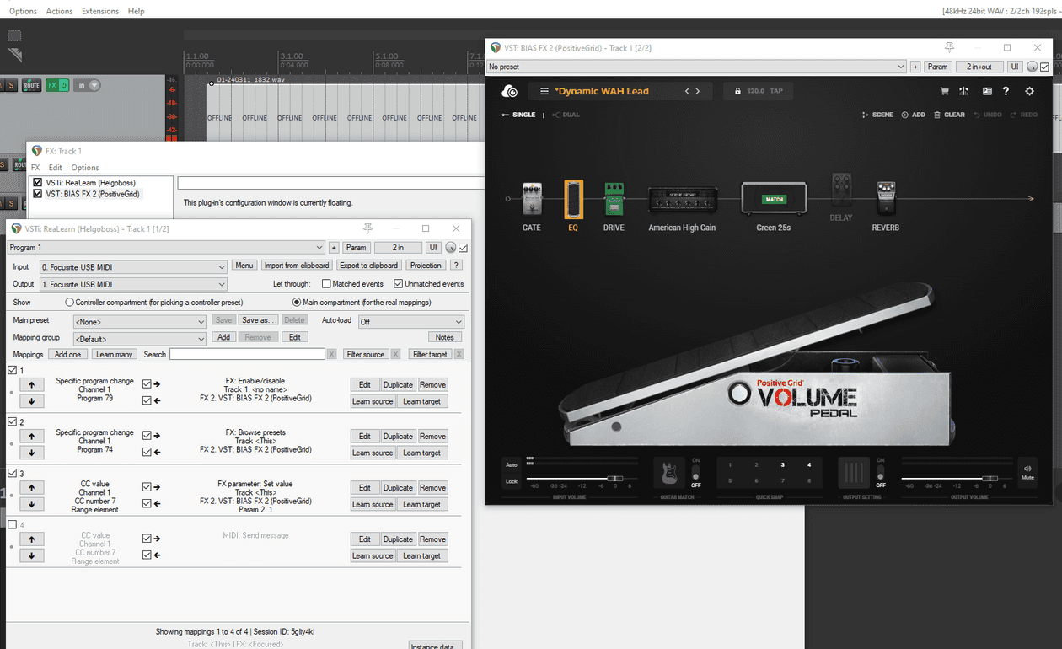Select the green DRIVE pedal

[614, 199]
